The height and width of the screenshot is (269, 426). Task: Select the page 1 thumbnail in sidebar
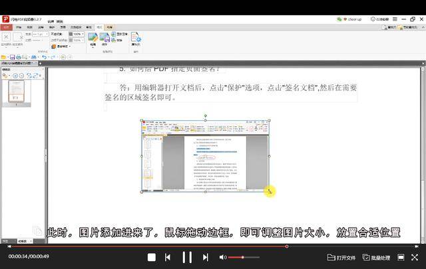[19, 92]
